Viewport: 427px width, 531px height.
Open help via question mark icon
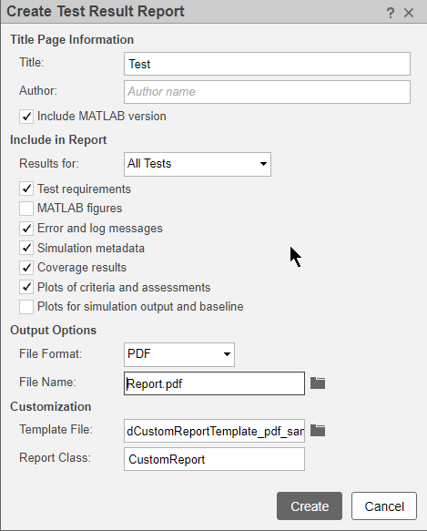pos(390,13)
